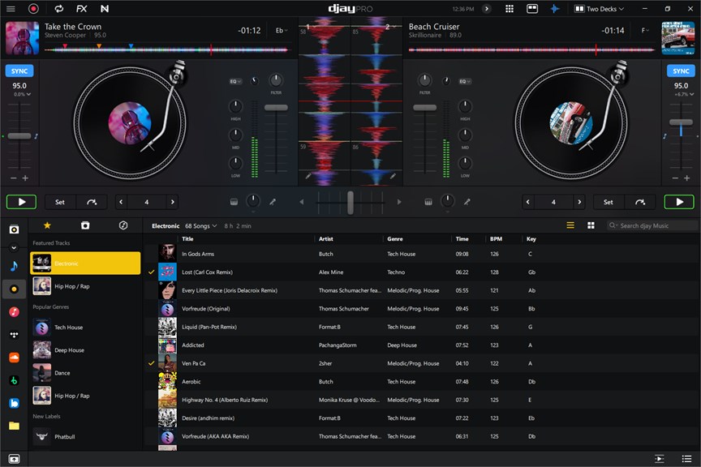Screen dimensions: 701x467
Task: Select Dance genre
Action: click(85, 373)
